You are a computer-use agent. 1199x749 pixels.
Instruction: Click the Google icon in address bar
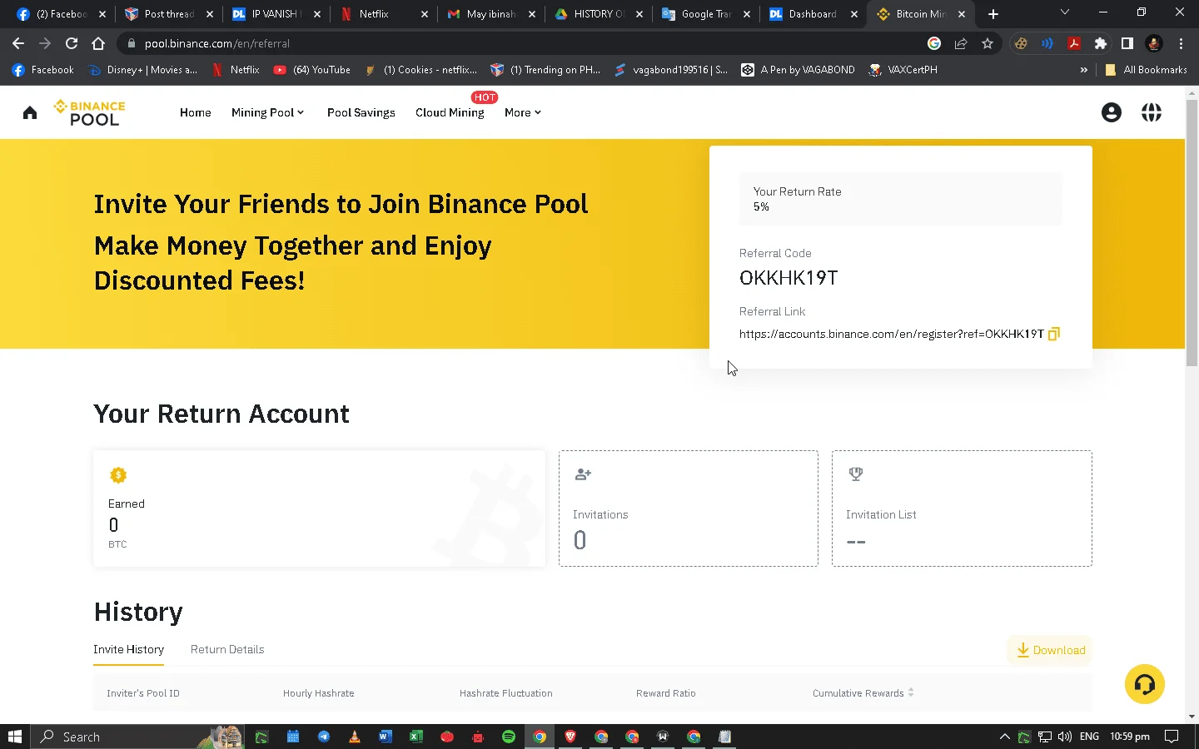coord(934,43)
